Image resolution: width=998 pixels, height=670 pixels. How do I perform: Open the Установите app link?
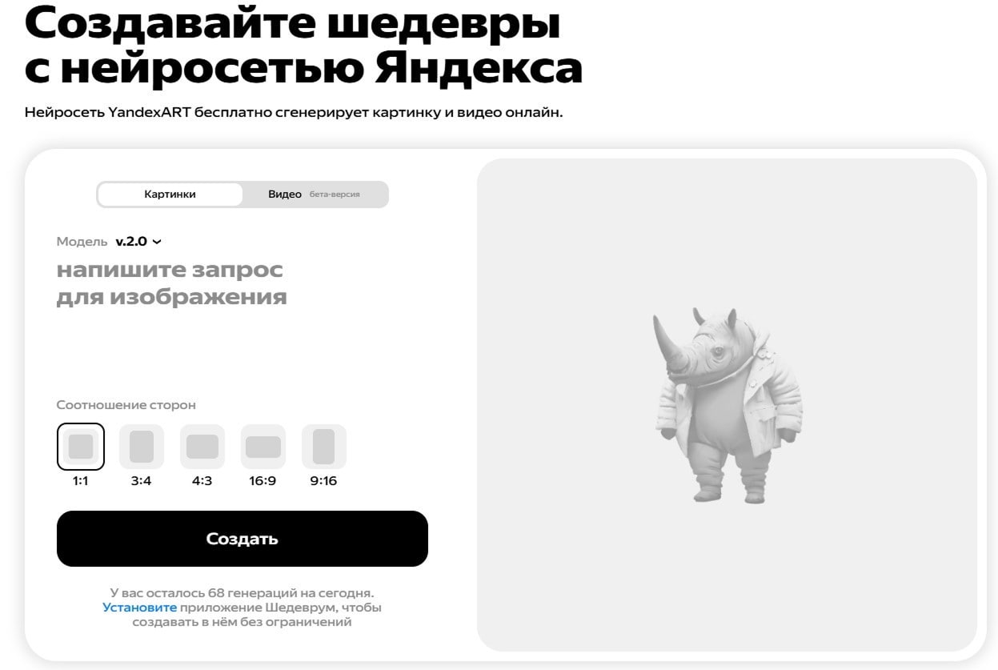click(139, 608)
